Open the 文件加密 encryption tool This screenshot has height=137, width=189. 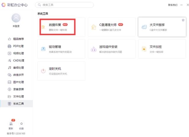(162, 49)
